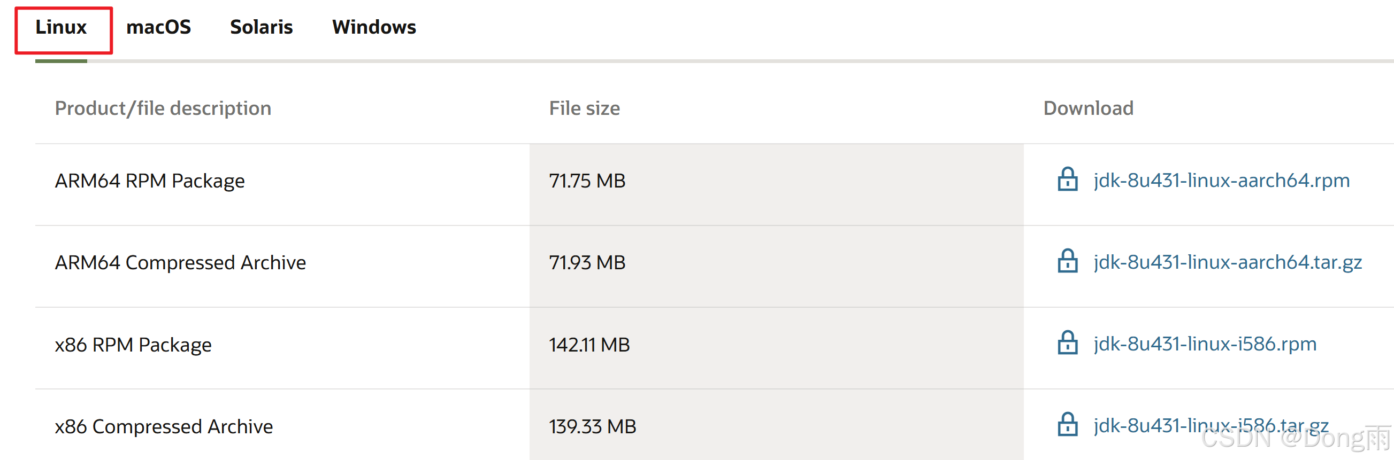Image resolution: width=1394 pixels, height=460 pixels.
Task: Click the Product/file description column header
Action: click(x=163, y=108)
